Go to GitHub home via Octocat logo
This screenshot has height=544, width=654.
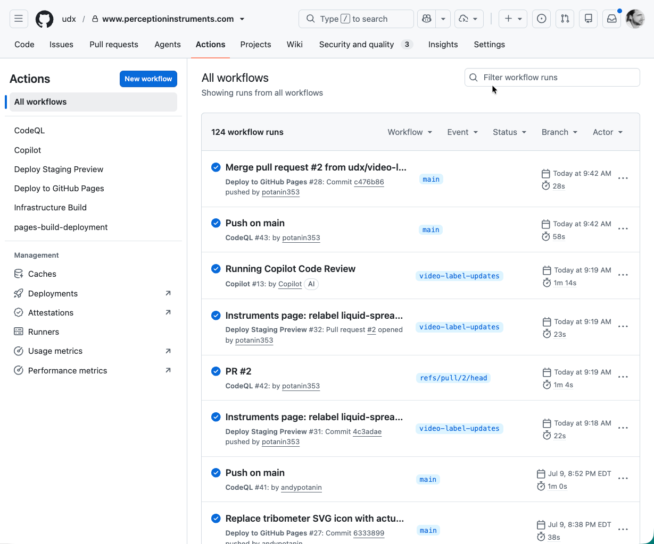point(45,19)
